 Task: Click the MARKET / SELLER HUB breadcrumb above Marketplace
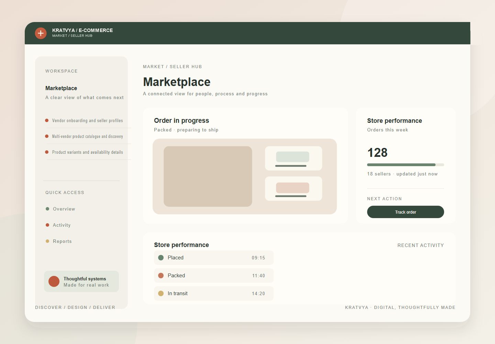173,67
